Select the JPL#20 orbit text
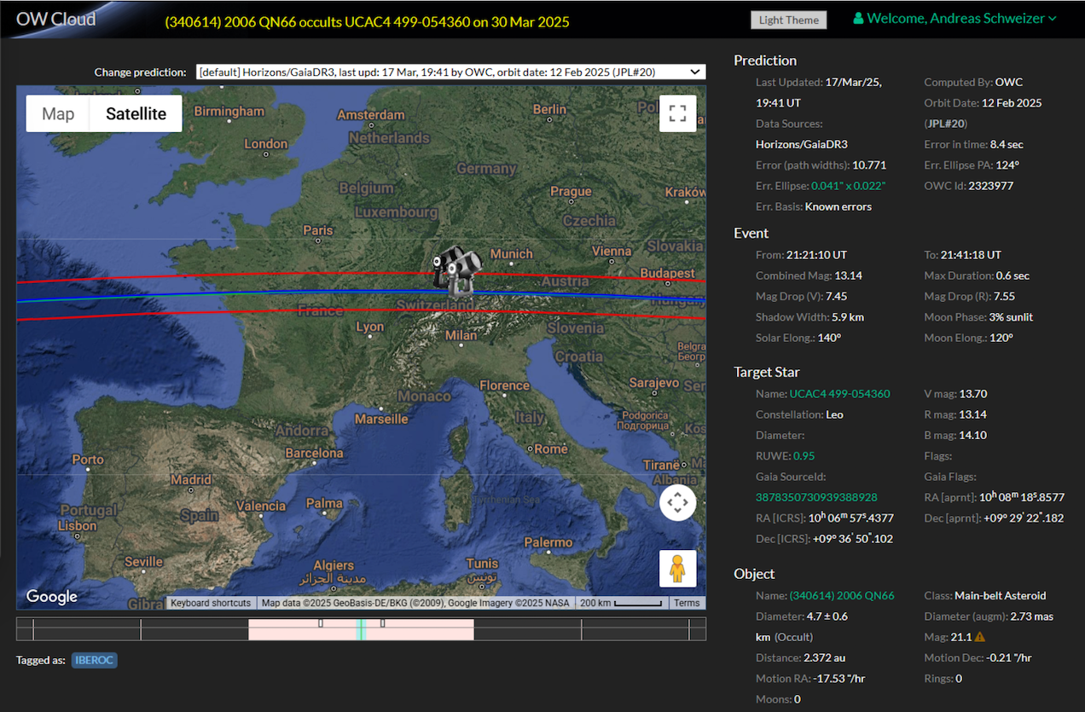 click(945, 124)
